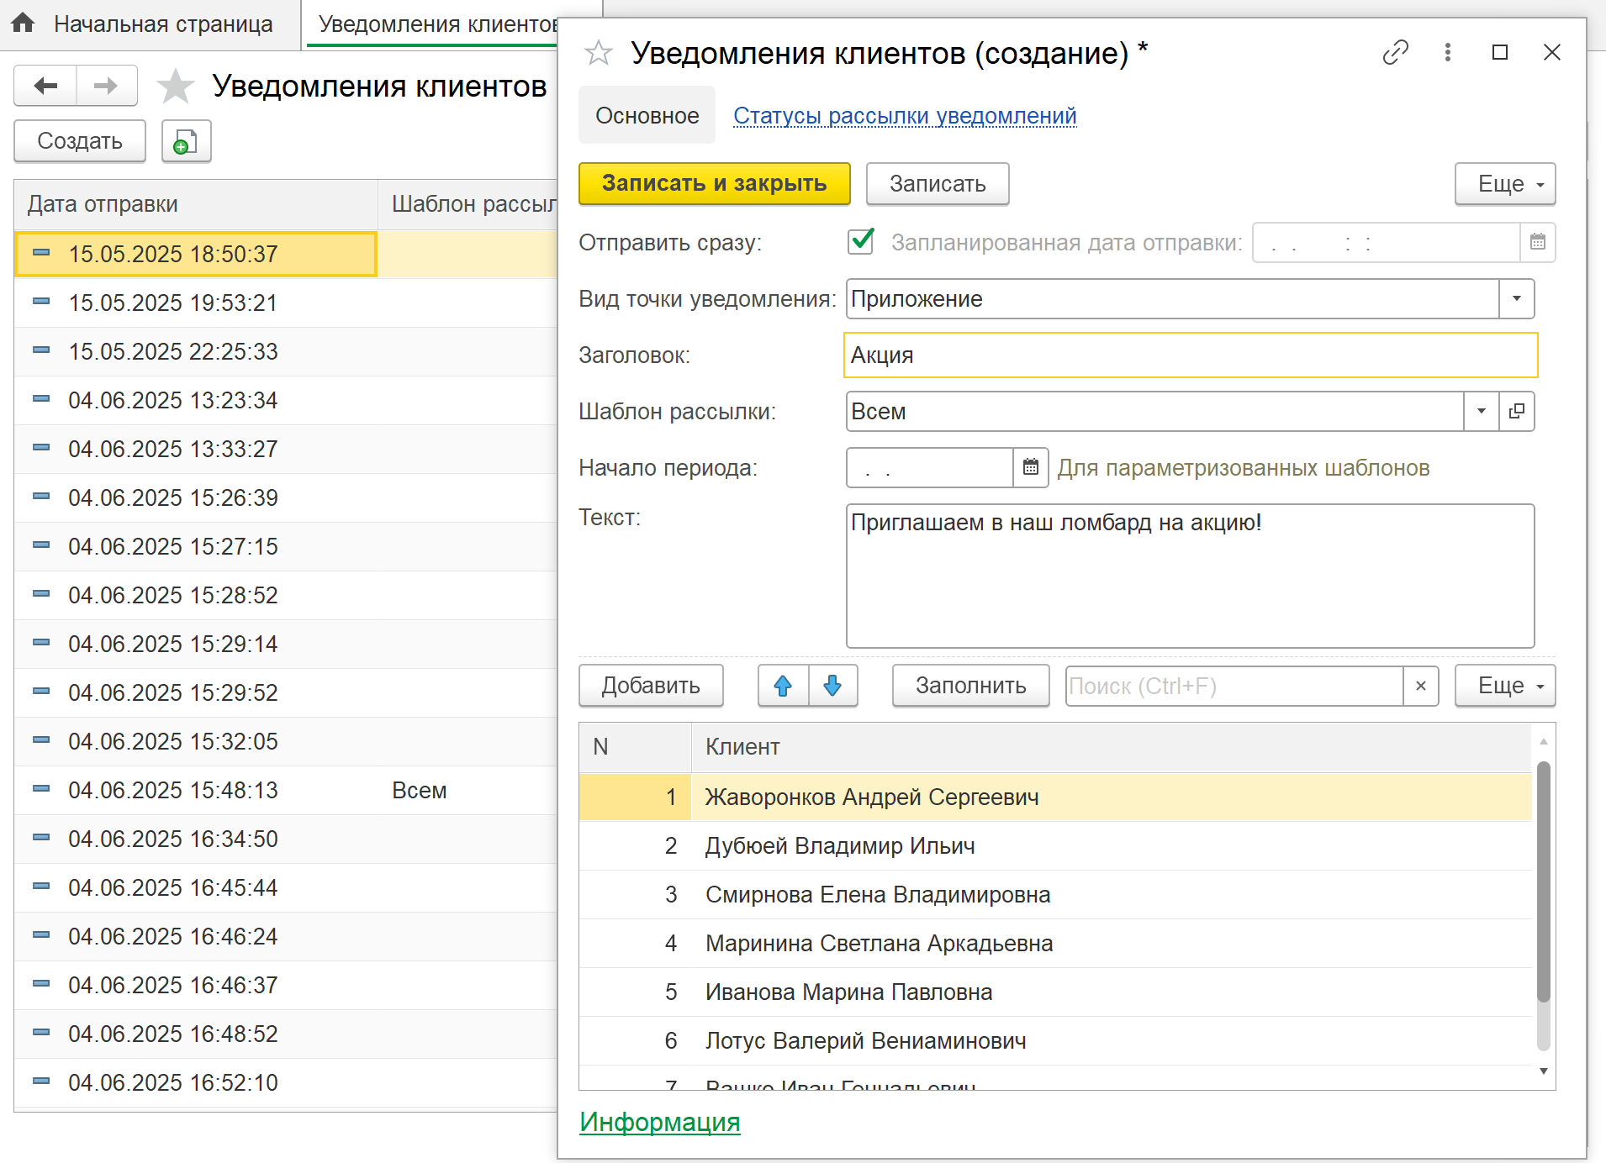This screenshot has width=1606, height=1163.
Task: Close the creation form window
Action: pos(1552,52)
